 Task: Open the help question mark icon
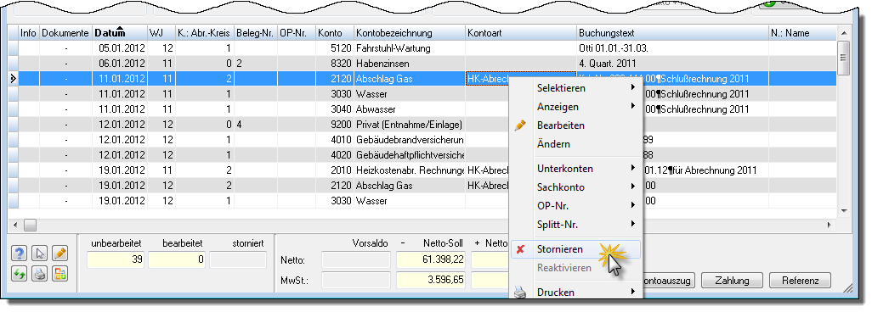(20, 253)
